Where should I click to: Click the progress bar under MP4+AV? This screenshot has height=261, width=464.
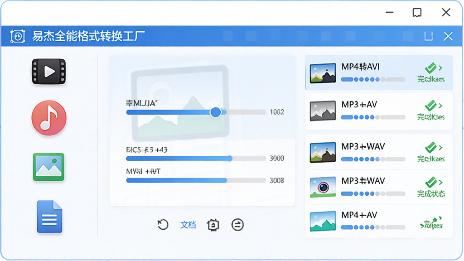pyautogui.click(x=373, y=227)
